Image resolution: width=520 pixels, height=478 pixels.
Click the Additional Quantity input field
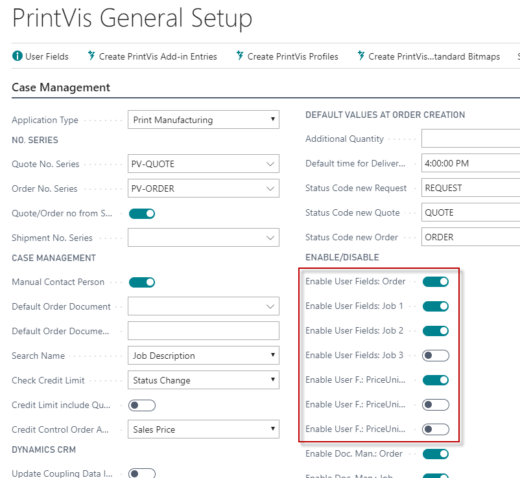[x=471, y=139]
